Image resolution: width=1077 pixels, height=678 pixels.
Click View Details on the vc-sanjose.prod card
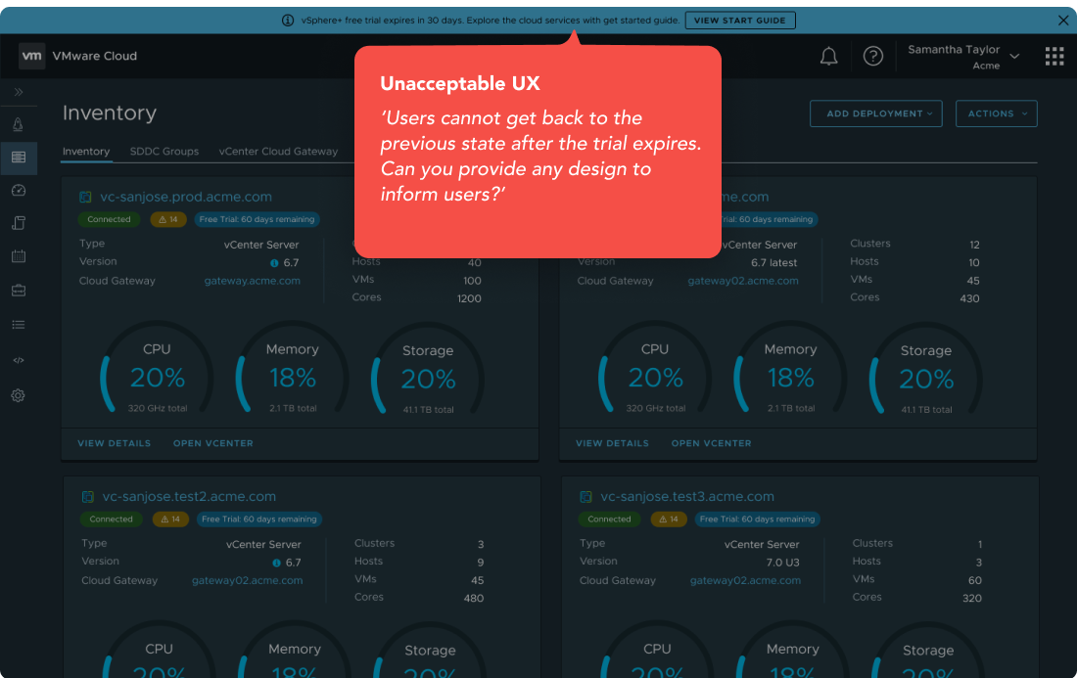click(114, 443)
